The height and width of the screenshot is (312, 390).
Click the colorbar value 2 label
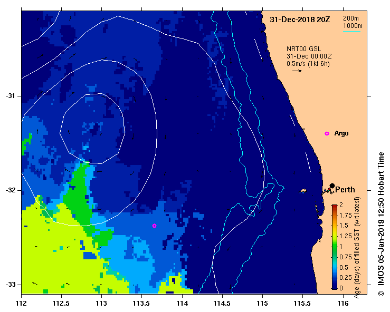point(341,204)
